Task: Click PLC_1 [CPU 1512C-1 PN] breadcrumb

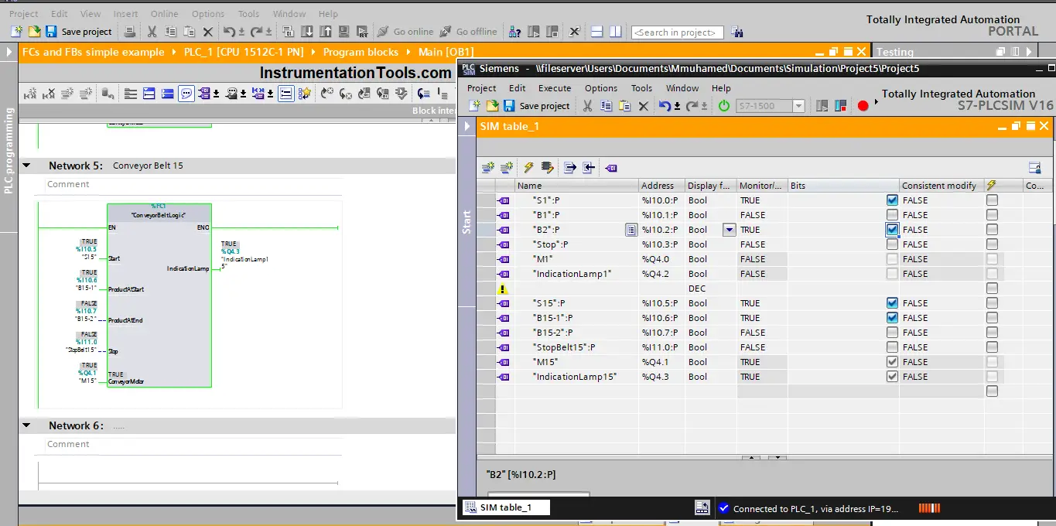Action: [x=244, y=52]
